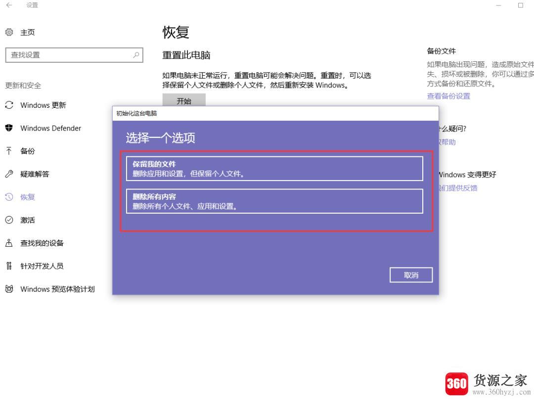Click the 疑难解答 wrench icon
534x410 pixels.
click(x=9, y=174)
